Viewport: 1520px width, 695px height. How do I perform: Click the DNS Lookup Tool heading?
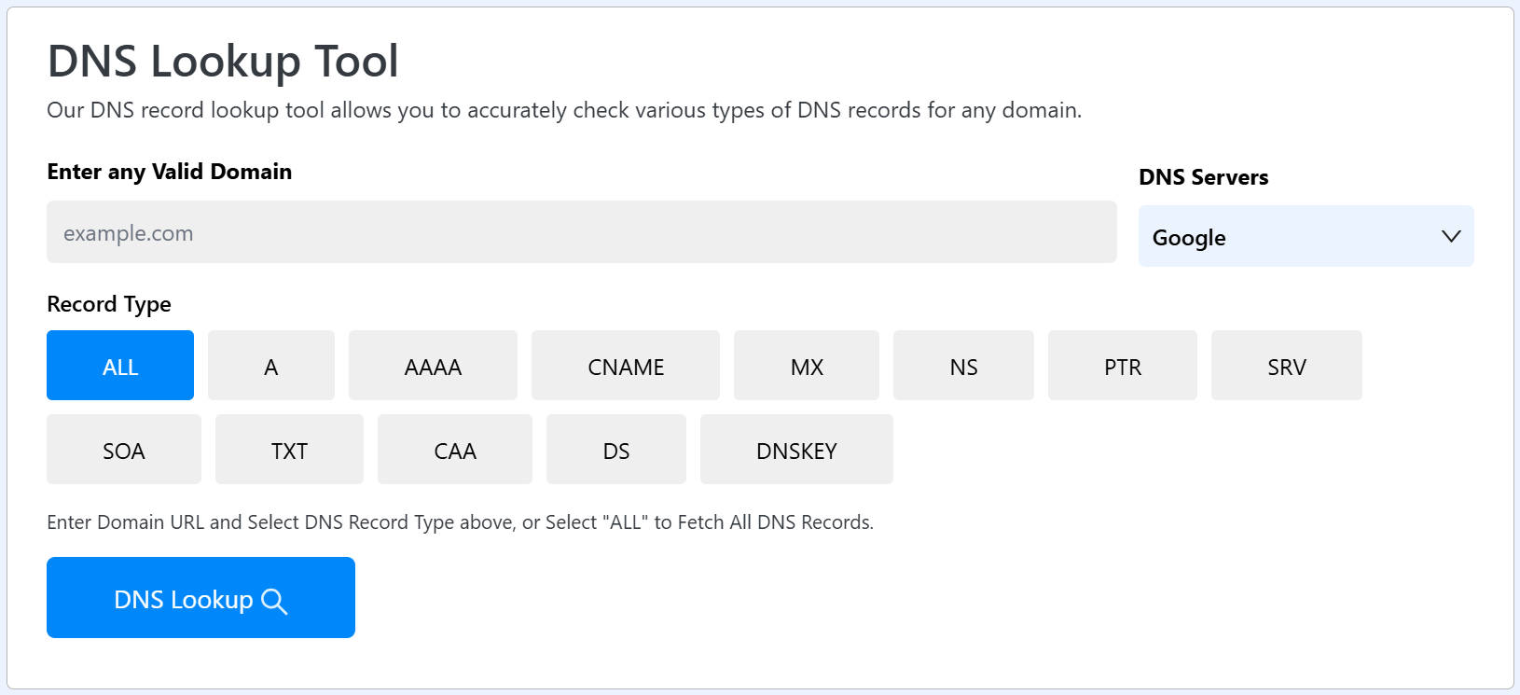coord(223,62)
